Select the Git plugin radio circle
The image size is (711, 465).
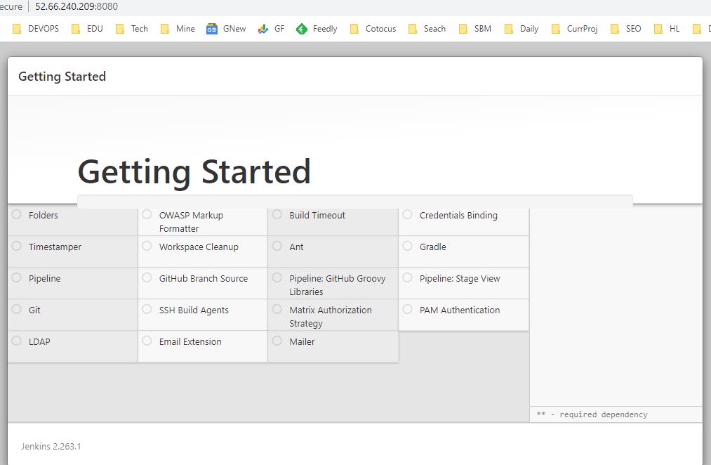pos(17,310)
